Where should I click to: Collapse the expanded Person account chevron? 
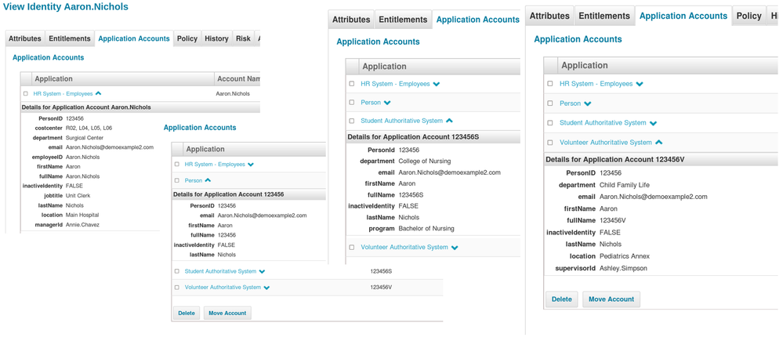click(208, 181)
